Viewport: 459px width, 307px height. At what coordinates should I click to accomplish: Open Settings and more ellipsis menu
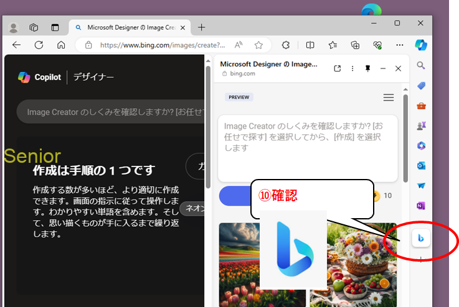[x=400, y=45]
